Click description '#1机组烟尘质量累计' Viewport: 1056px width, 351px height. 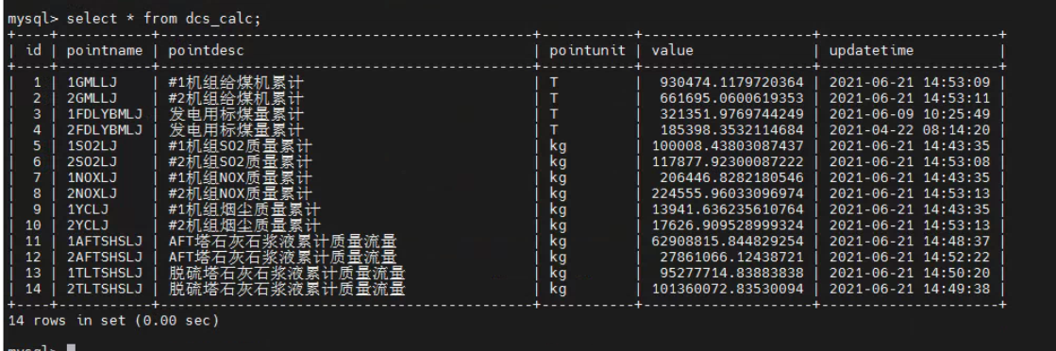tap(244, 209)
